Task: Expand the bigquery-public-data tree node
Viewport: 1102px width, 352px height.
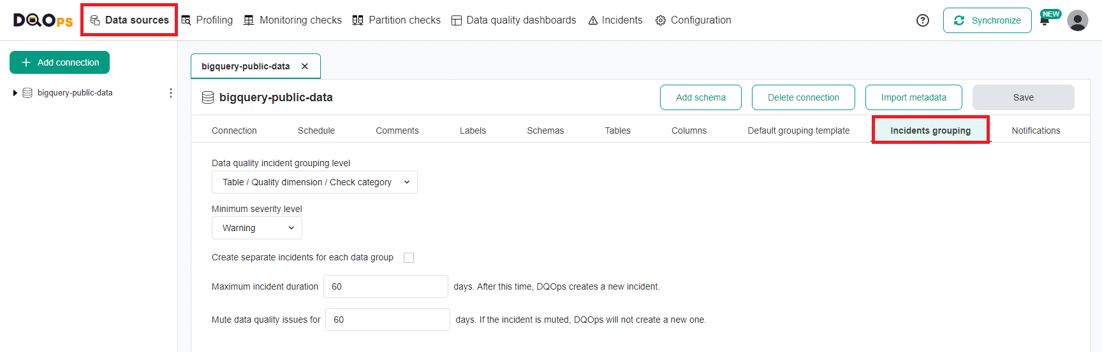Action: 15,93
